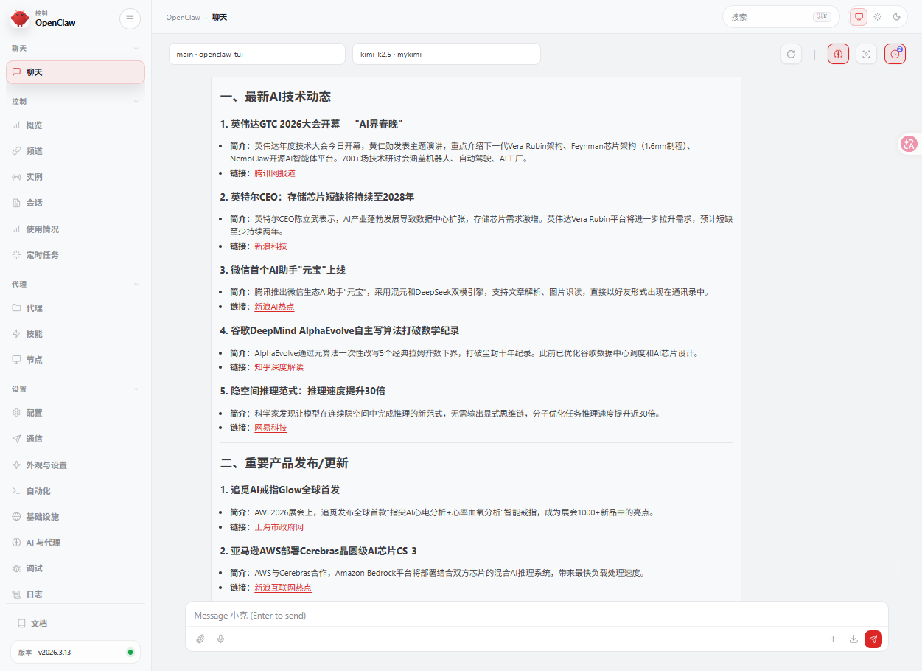This screenshot has width=922, height=671.
Task: Open the 新浪科技 link
Action: [x=270, y=246]
